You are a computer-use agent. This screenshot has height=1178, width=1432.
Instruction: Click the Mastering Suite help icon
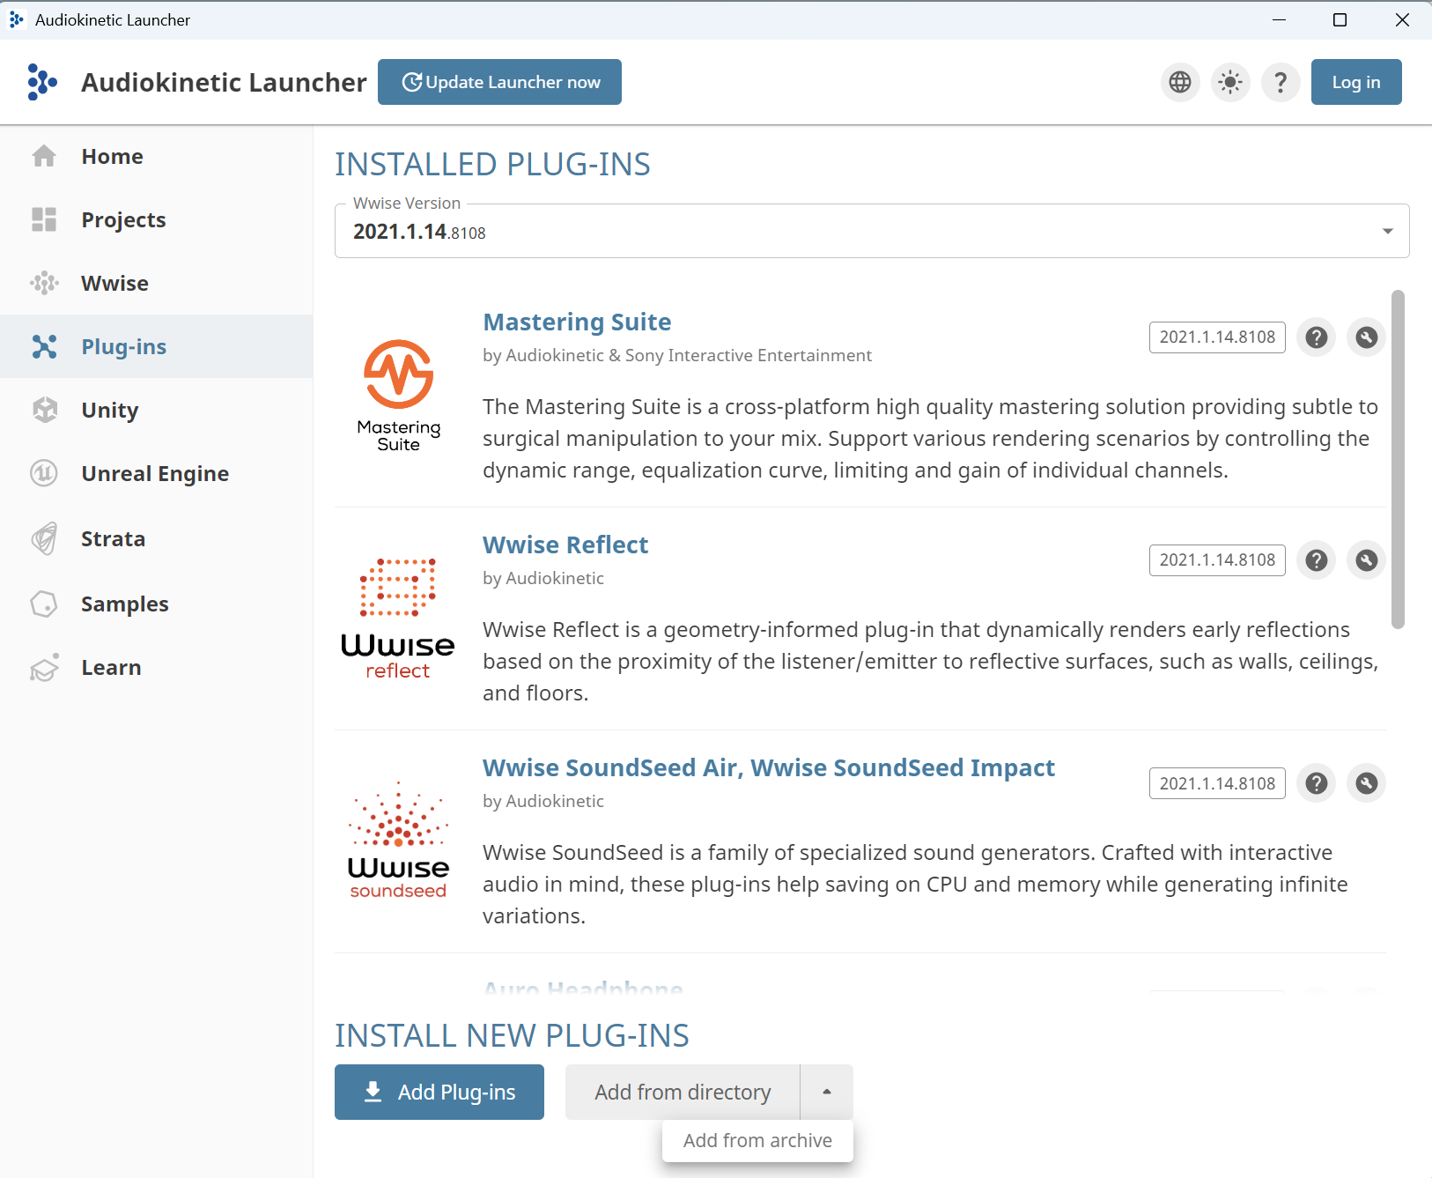[x=1316, y=337]
